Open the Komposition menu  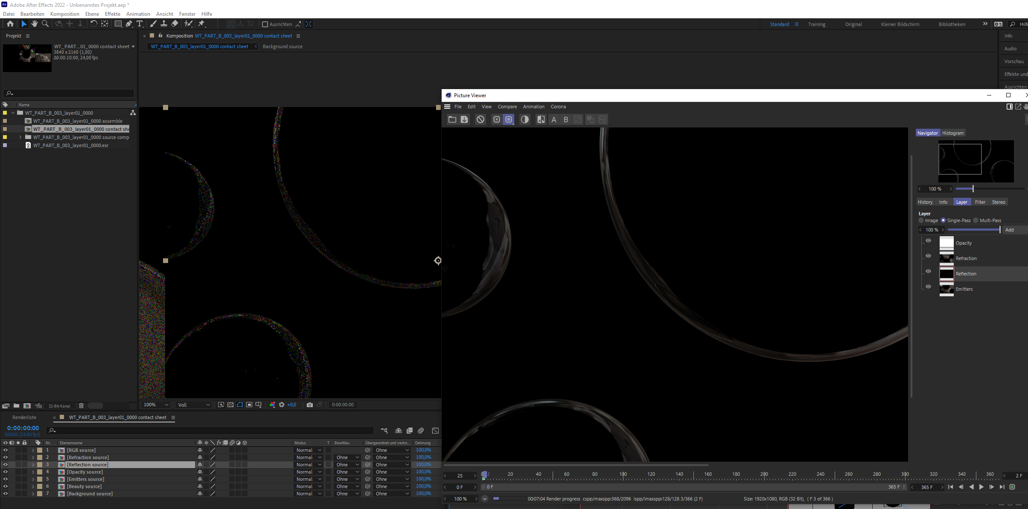pyautogui.click(x=64, y=14)
